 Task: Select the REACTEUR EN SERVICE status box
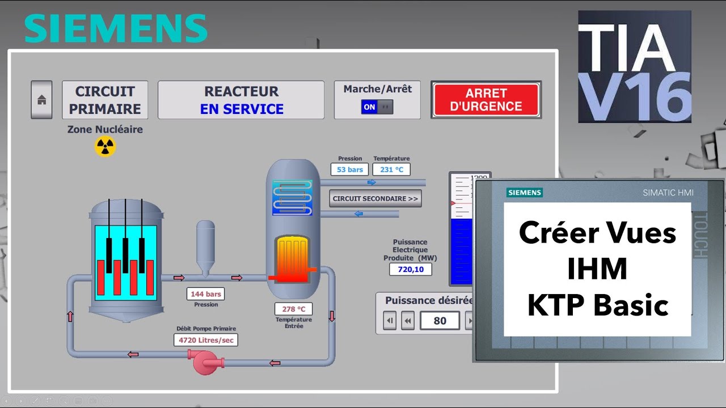pos(241,100)
